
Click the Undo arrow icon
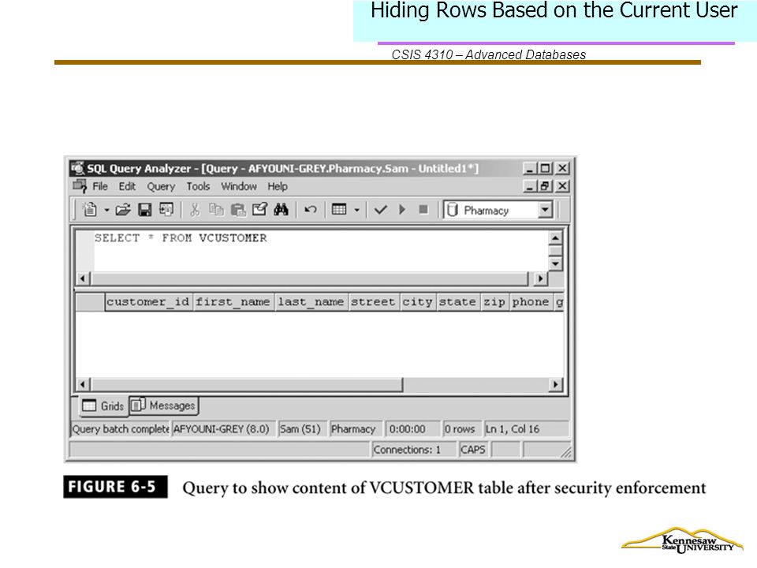tap(311, 210)
